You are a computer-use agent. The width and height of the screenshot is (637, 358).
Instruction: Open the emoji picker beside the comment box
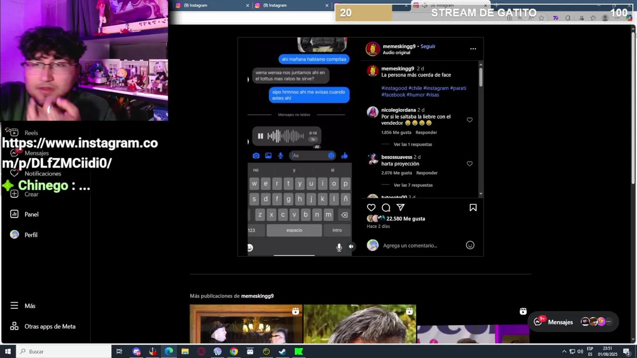470,245
